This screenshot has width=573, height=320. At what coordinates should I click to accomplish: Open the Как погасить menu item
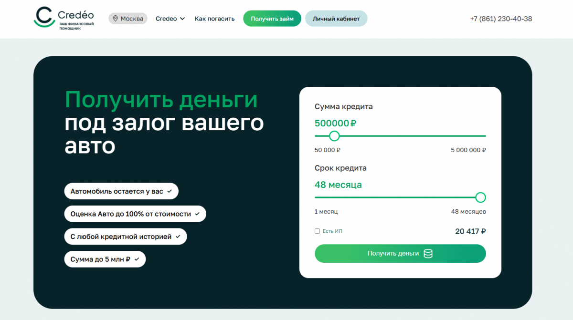coord(214,19)
